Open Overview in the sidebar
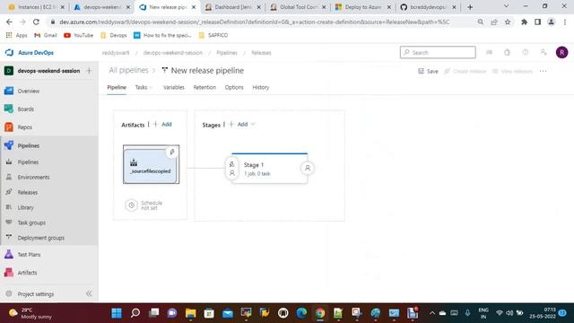574x323 pixels. (29, 92)
